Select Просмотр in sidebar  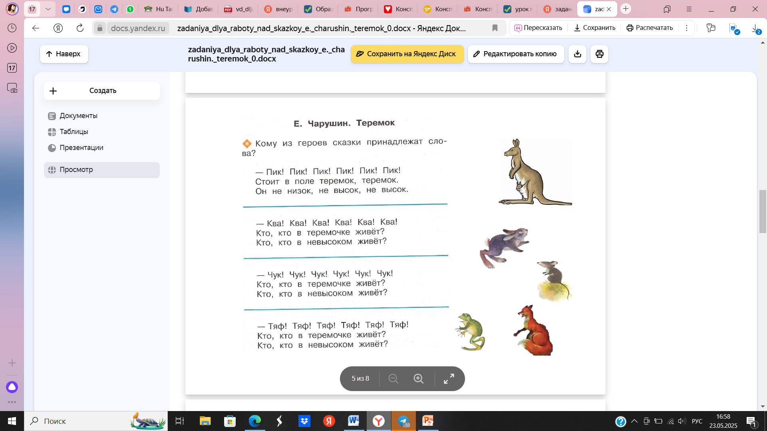tap(102, 170)
